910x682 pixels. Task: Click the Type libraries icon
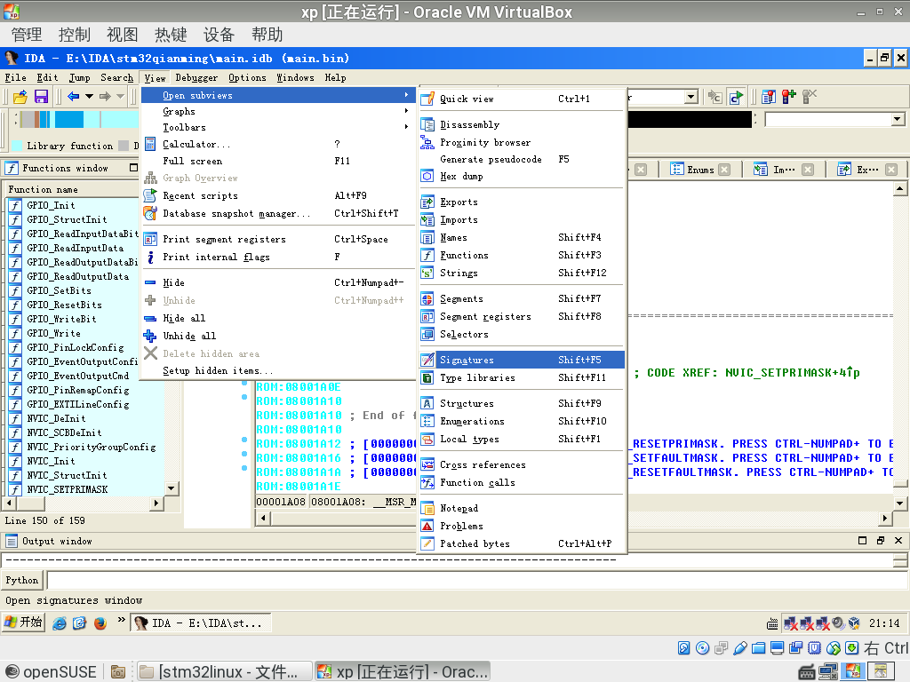pyautogui.click(x=427, y=378)
